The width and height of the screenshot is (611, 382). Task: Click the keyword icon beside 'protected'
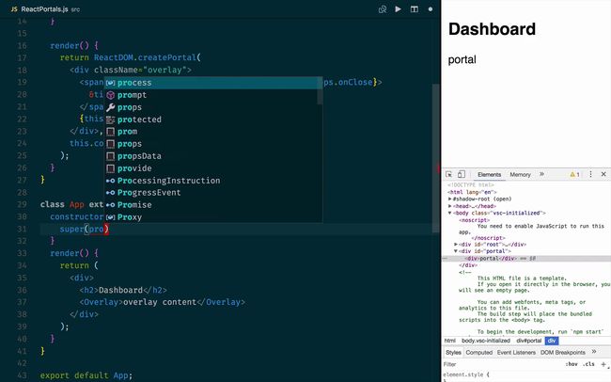tap(111, 119)
